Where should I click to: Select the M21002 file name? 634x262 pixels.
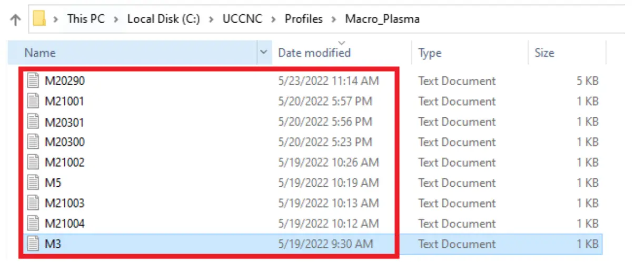pyautogui.click(x=64, y=163)
